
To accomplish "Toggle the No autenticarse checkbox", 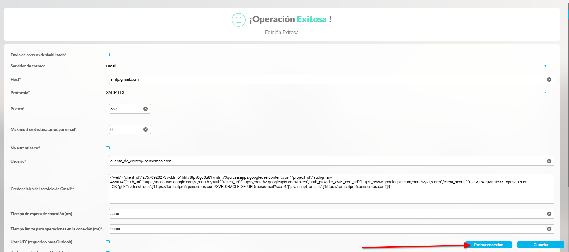I will (108, 148).
